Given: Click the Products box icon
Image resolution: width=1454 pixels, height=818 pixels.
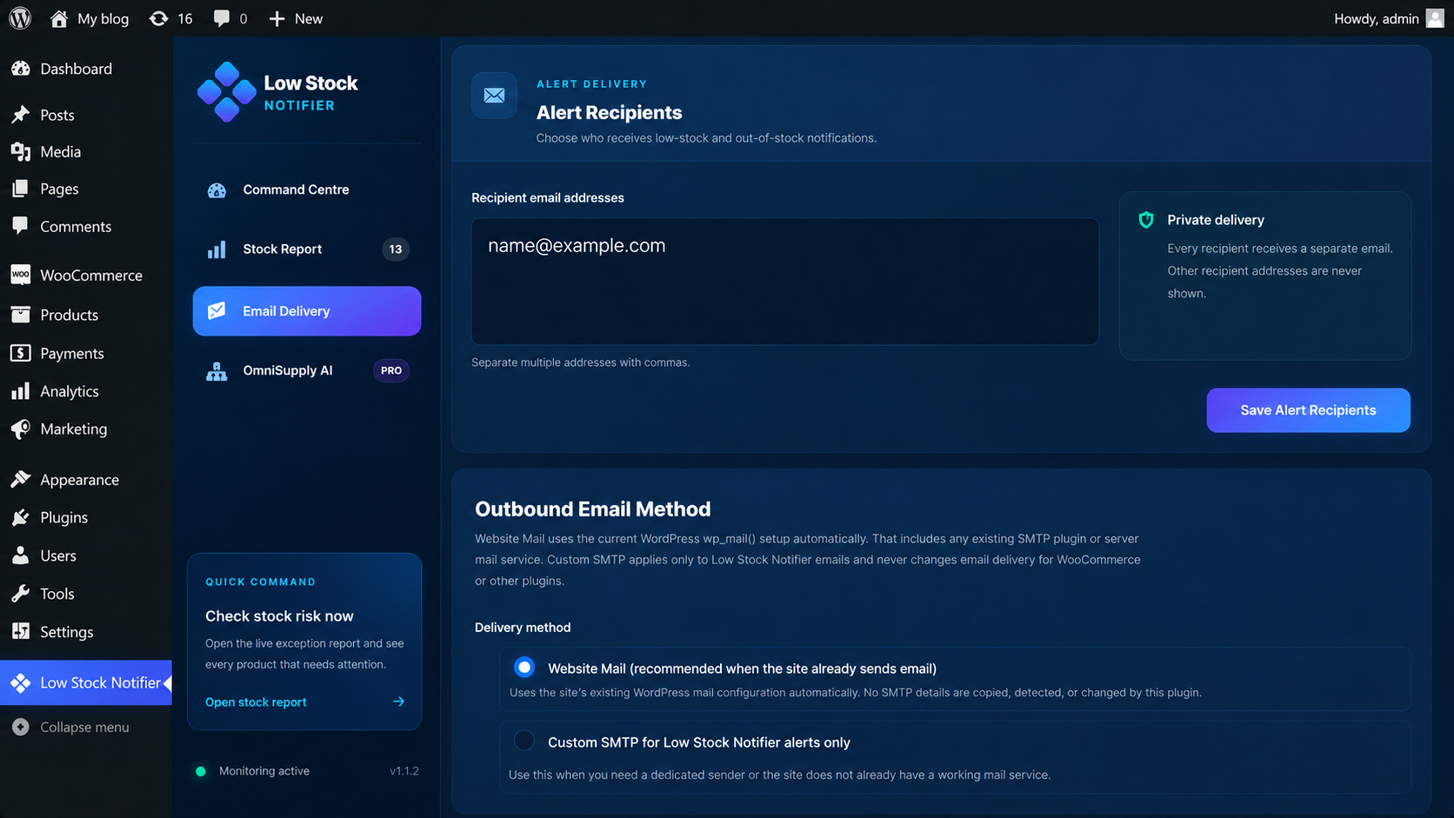Looking at the screenshot, I should tap(21, 315).
